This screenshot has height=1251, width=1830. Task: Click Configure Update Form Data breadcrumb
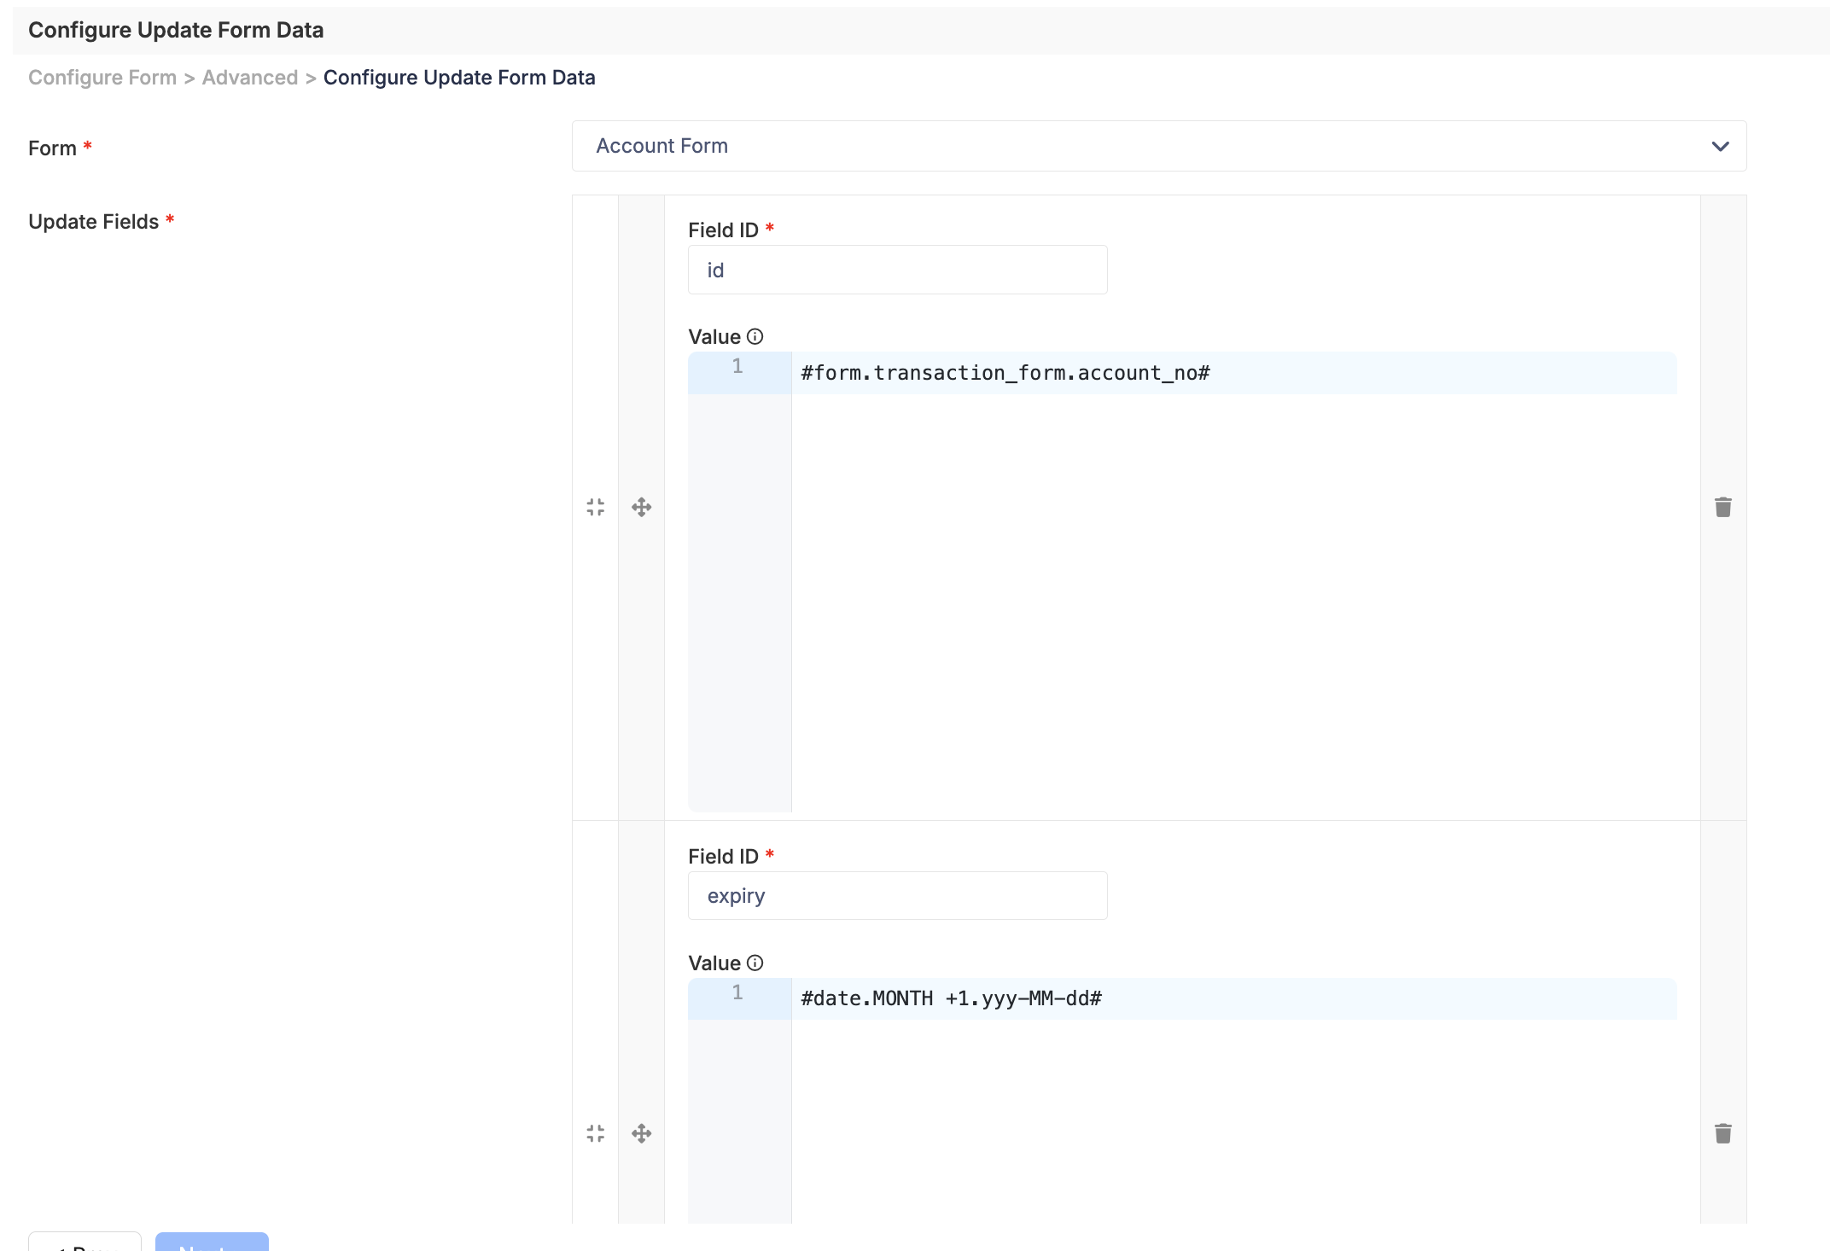pyautogui.click(x=459, y=78)
